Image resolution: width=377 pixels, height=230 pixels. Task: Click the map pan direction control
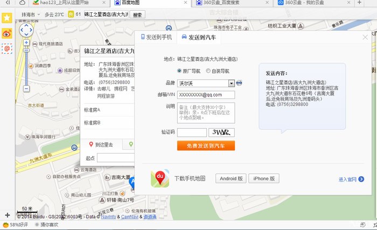click(x=26, y=30)
